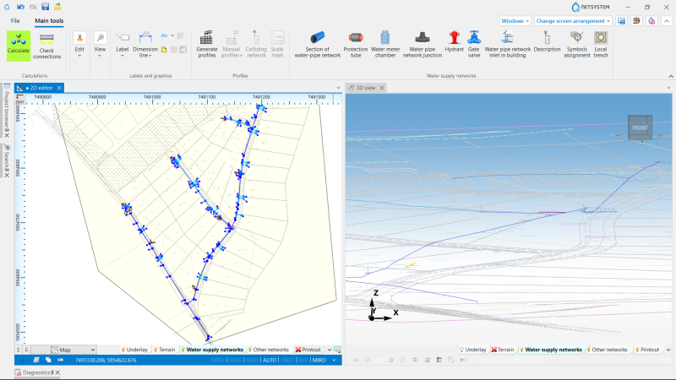Image resolution: width=676 pixels, height=380 pixels.
Task: Click Generate profiles icon
Action: 206,44
